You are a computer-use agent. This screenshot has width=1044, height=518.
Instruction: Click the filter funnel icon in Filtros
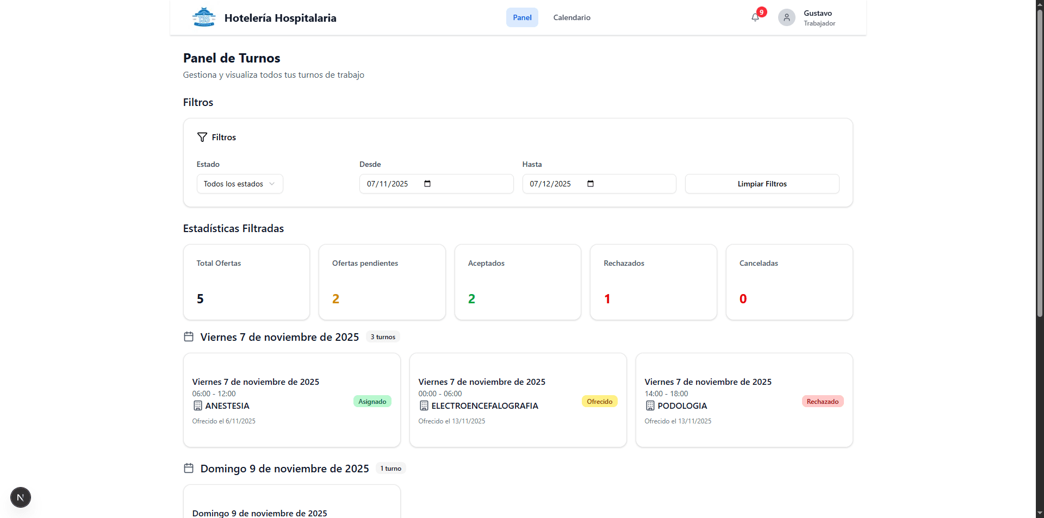point(202,137)
